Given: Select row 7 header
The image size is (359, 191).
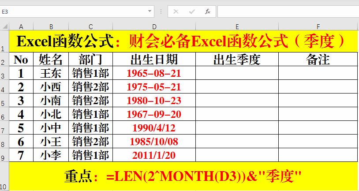Looking at the screenshot, I should pos(4,127).
